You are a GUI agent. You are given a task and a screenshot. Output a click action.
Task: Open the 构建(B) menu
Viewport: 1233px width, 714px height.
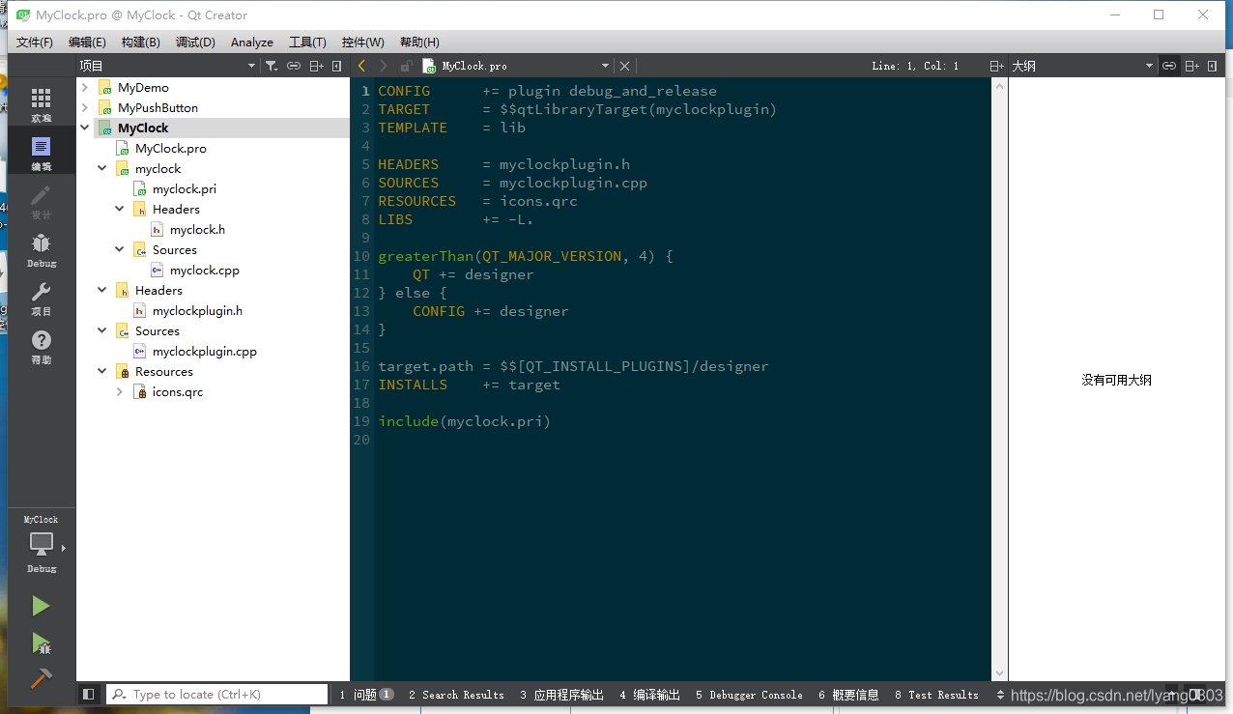[x=141, y=43]
